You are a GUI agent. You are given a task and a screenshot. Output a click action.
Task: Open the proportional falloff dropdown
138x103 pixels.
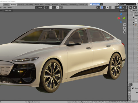[61, 7]
